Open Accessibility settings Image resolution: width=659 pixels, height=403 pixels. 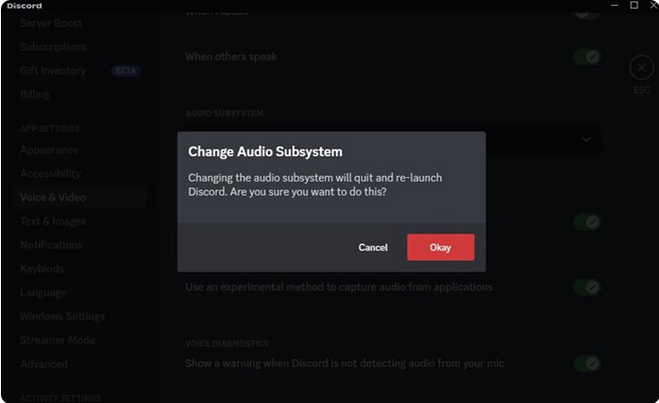click(50, 173)
